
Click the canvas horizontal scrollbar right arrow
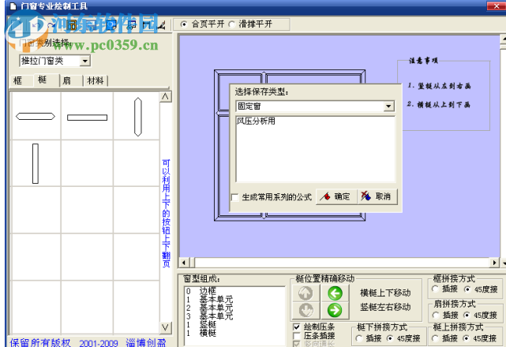tap(494, 263)
